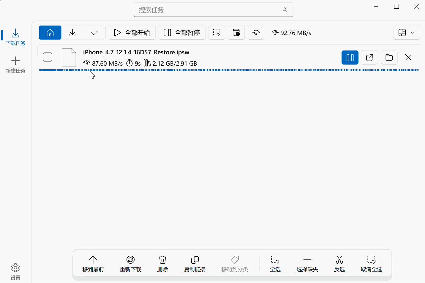425x283 pixels.
Task: Create a new task with 新建任务
Action: [15, 65]
